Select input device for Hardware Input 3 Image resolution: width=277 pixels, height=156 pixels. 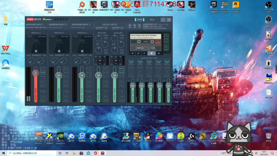click(x=79, y=27)
